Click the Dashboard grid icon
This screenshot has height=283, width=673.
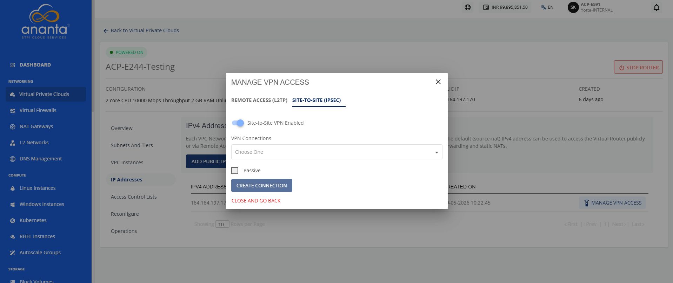(13, 65)
